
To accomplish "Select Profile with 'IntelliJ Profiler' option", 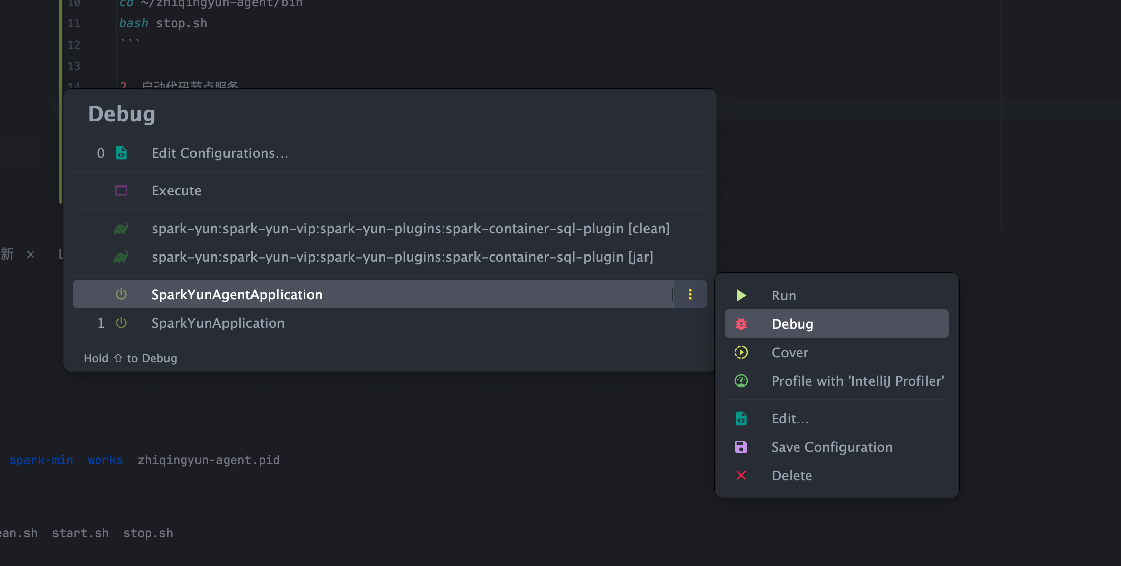I will [858, 381].
